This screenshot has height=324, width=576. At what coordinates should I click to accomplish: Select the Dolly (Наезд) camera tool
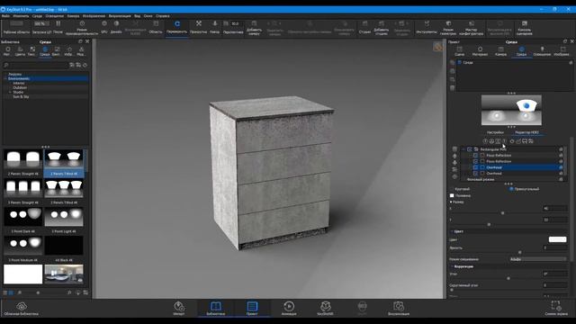pyautogui.click(x=214, y=27)
